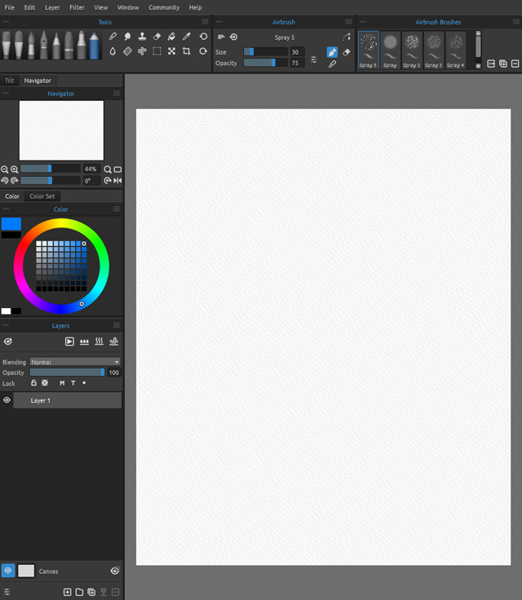Open the Airbrush panel menu

(x=348, y=21)
